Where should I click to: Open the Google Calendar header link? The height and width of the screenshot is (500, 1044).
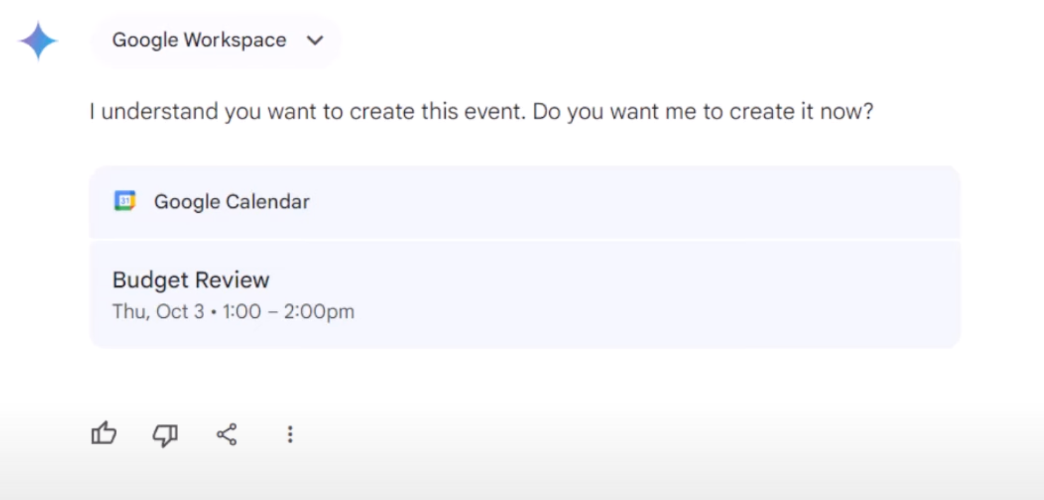(232, 202)
